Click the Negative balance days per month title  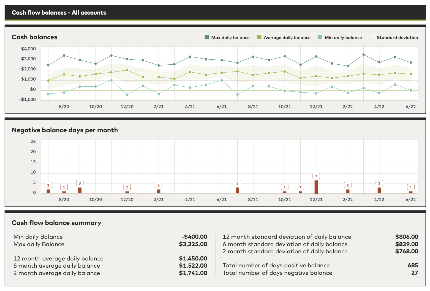coord(65,130)
